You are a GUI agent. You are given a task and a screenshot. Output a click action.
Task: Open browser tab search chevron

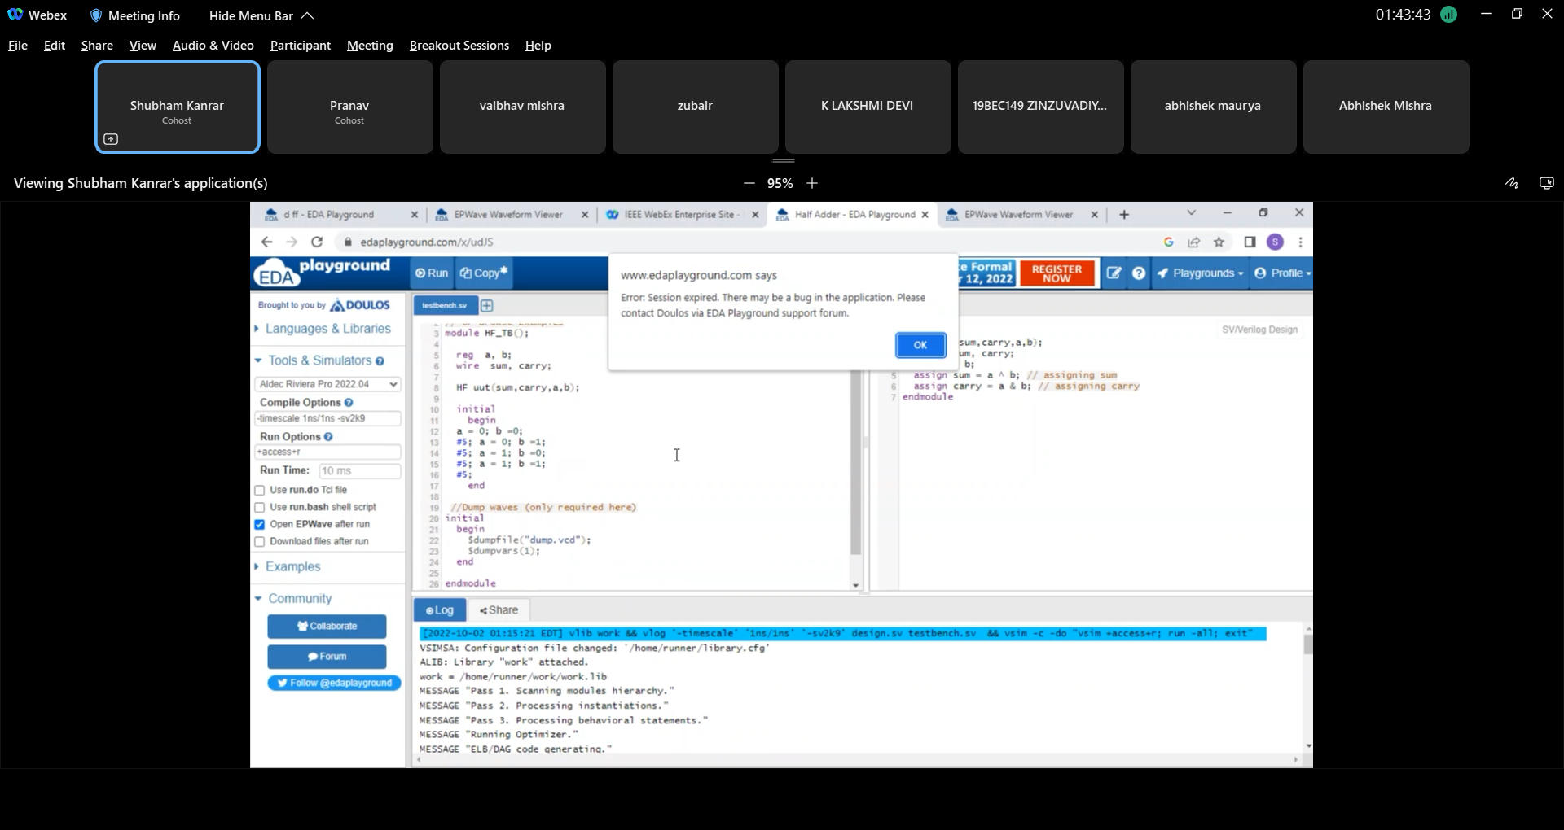(x=1191, y=213)
